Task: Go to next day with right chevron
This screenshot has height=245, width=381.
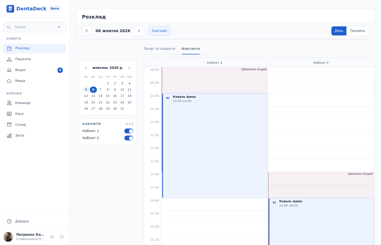Action: pos(139,31)
